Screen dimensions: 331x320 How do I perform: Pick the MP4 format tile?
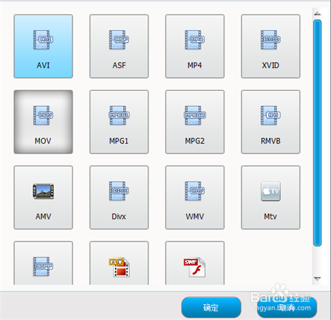coord(194,46)
